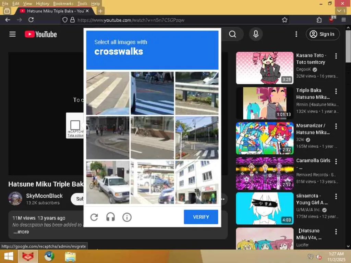Viewport: 351px width, 263px height.
Task: View site security padlock info
Action: [x=72, y=20]
